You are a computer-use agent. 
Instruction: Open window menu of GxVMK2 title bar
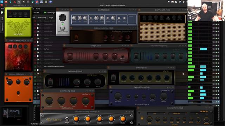coord(71,10)
